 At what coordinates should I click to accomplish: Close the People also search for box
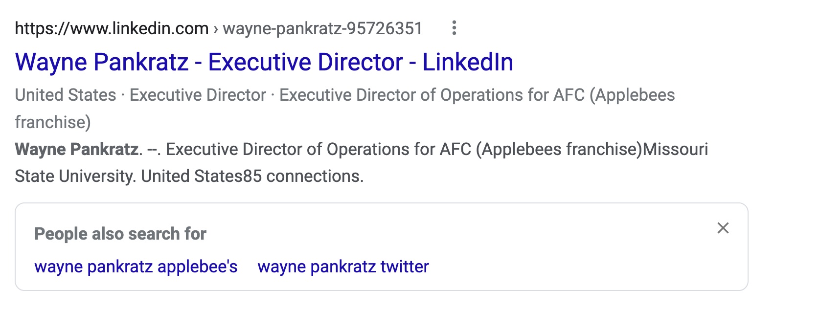tap(723, 228)
